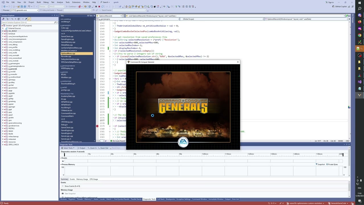Click the red breakpoint on line 1579
This screenshot has width=364, height=205.
(97, 126)
